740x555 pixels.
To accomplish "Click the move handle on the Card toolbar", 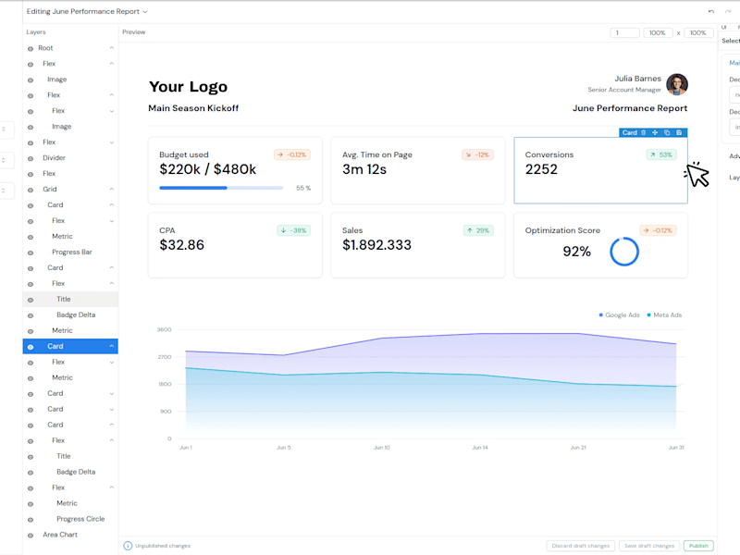I will (x=655, y=132).
